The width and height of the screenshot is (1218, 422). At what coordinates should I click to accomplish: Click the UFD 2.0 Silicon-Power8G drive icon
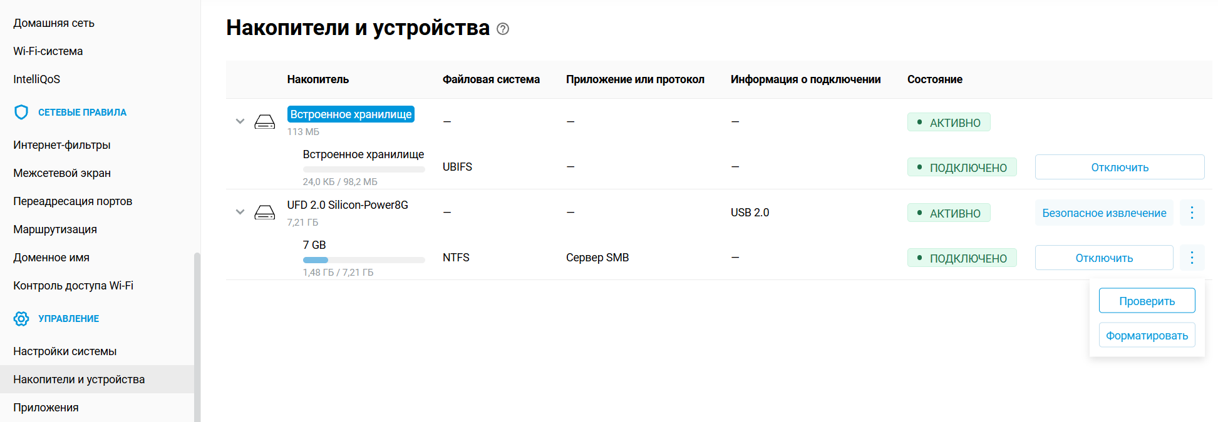pos(264,213)
